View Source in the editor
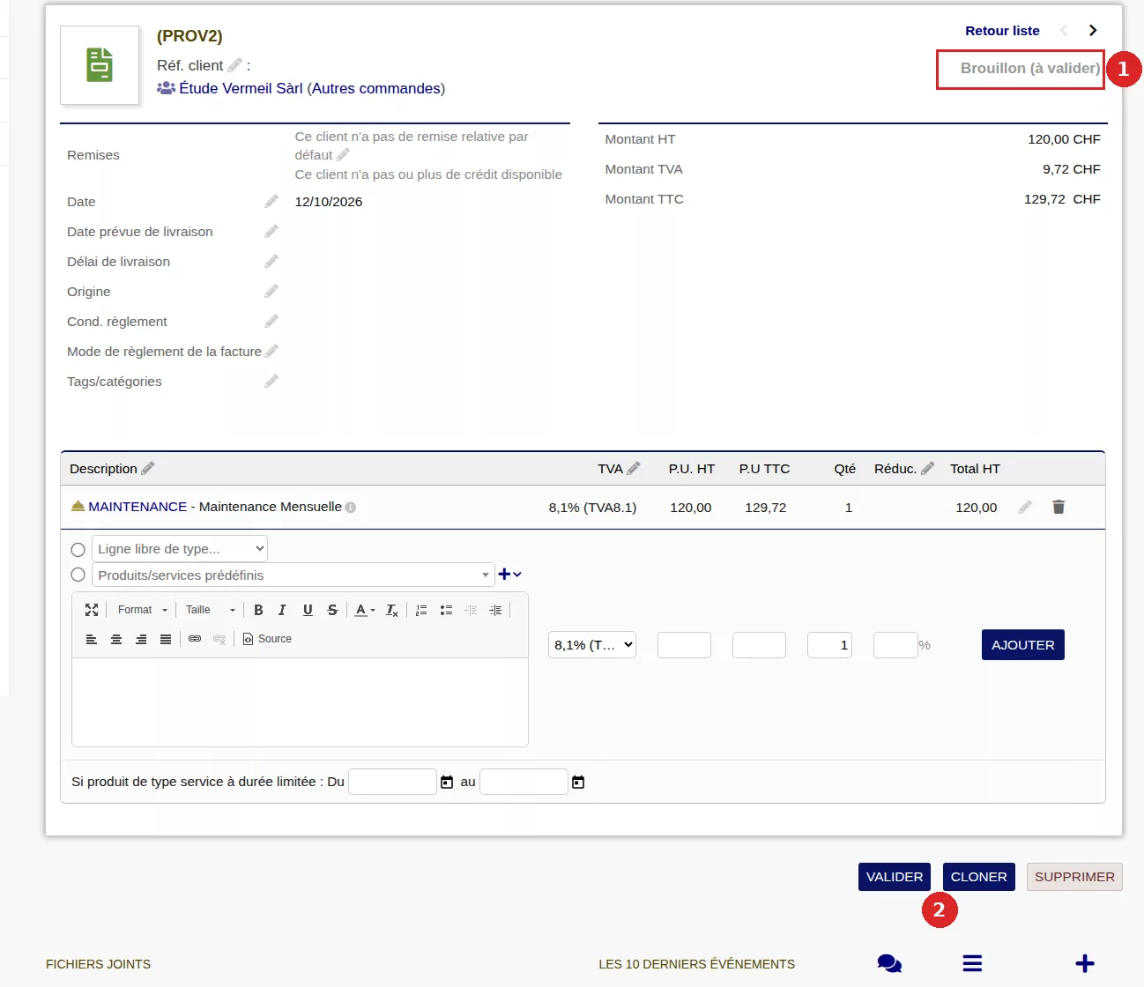 (268, 639)
